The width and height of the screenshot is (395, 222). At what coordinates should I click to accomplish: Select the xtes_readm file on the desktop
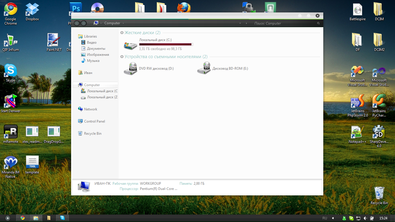coord(32,134)
